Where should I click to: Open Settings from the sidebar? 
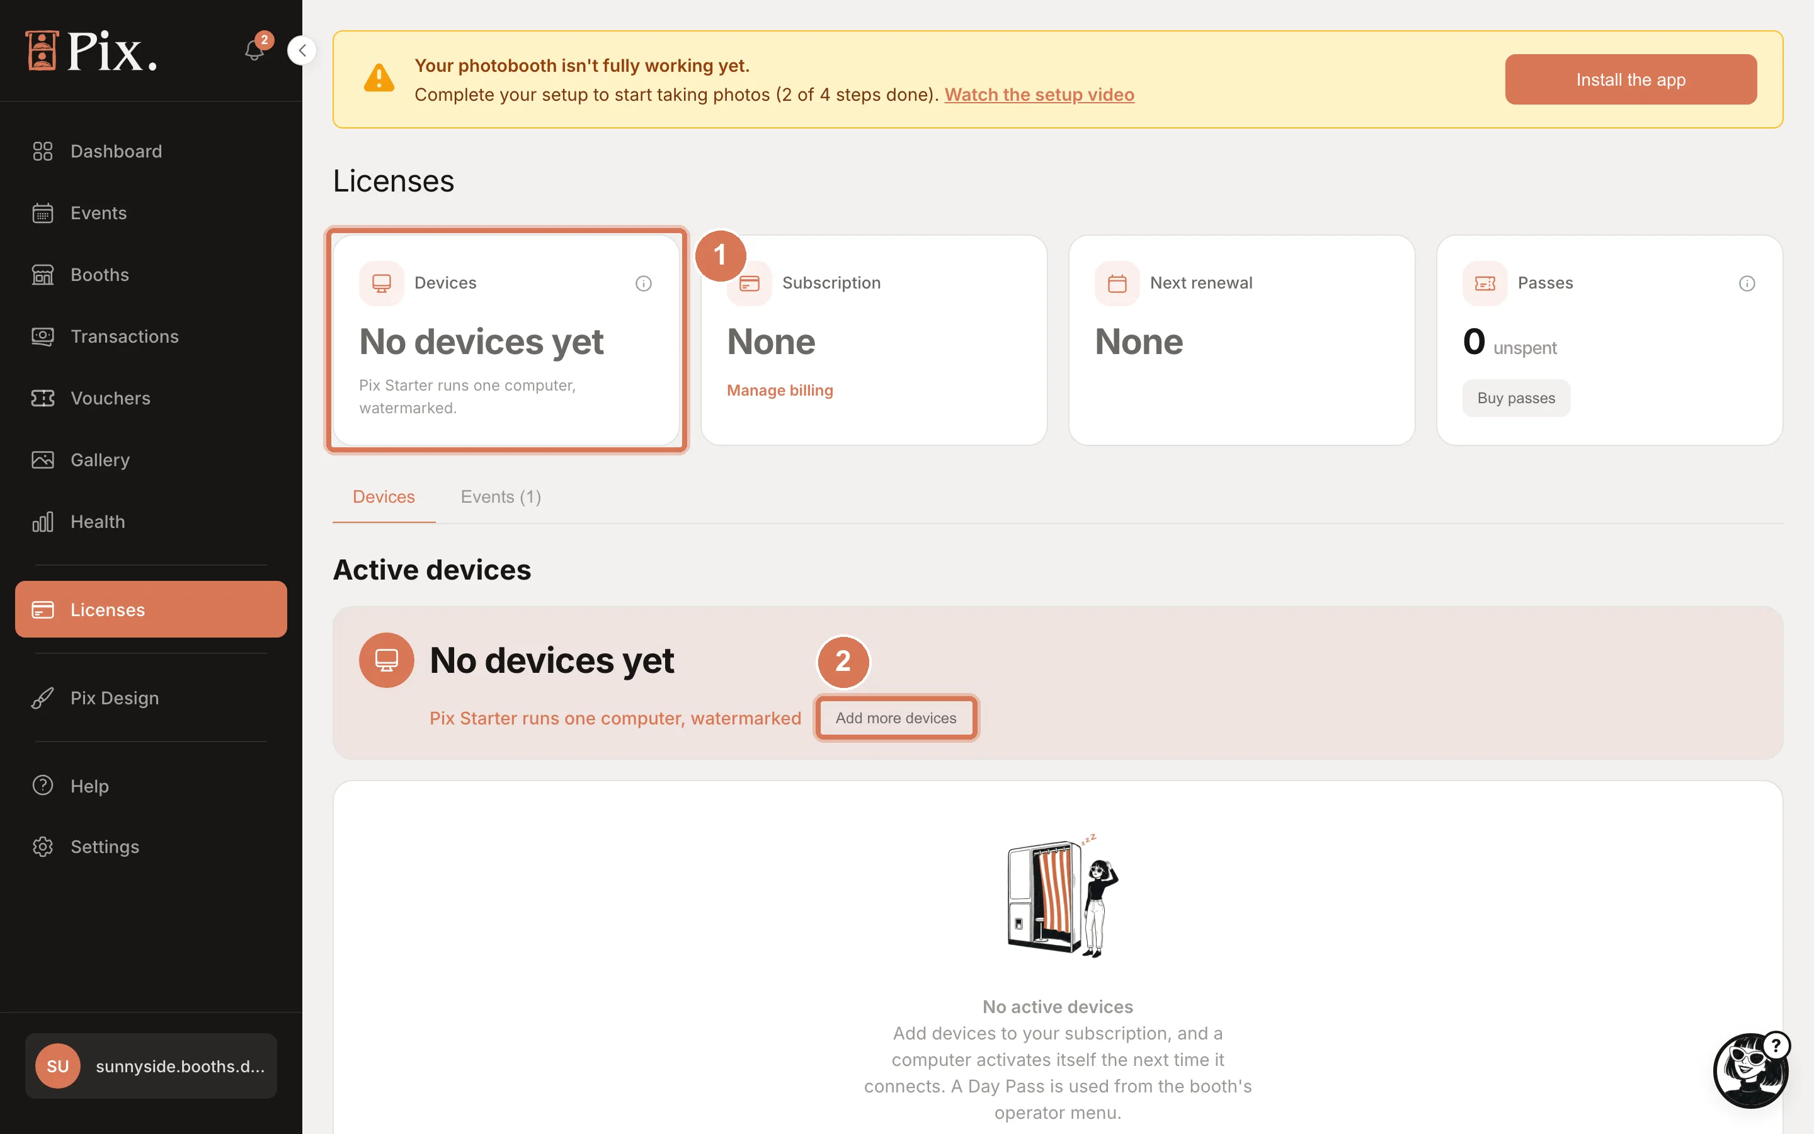tap(151, 847)
